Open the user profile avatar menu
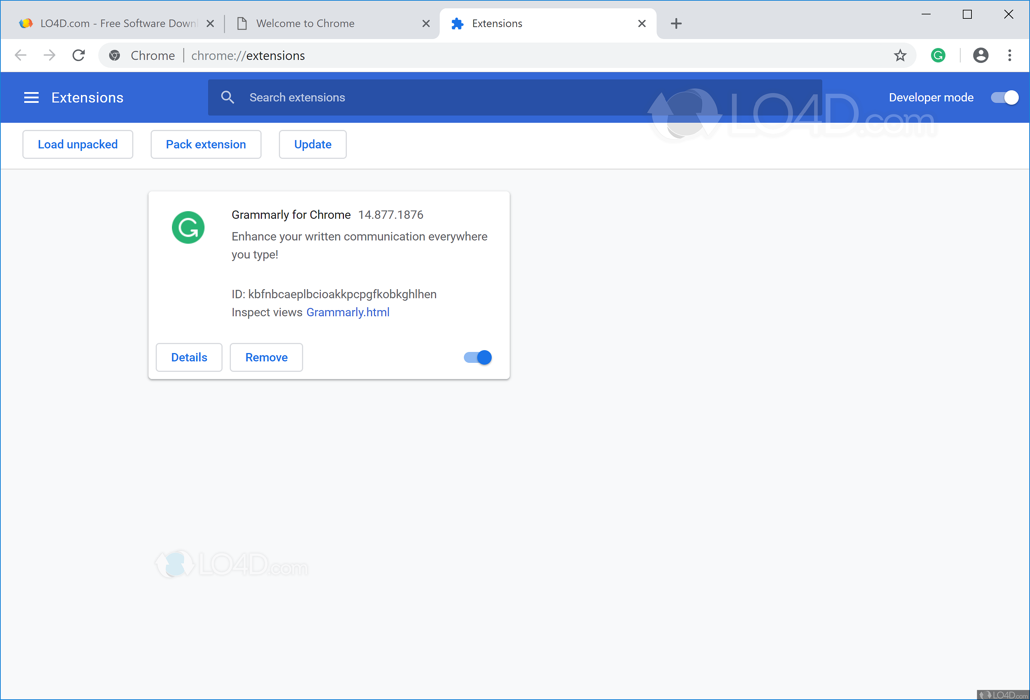1030x700 pixels. point(981,55)
